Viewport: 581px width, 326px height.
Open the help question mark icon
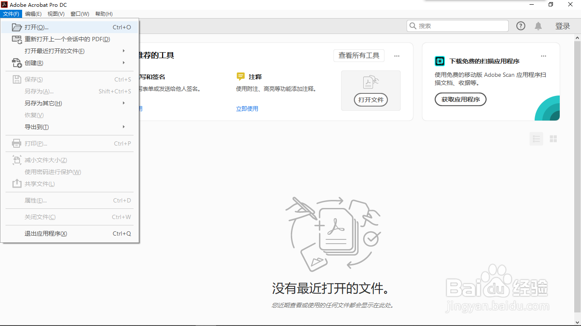click(520, 26)
